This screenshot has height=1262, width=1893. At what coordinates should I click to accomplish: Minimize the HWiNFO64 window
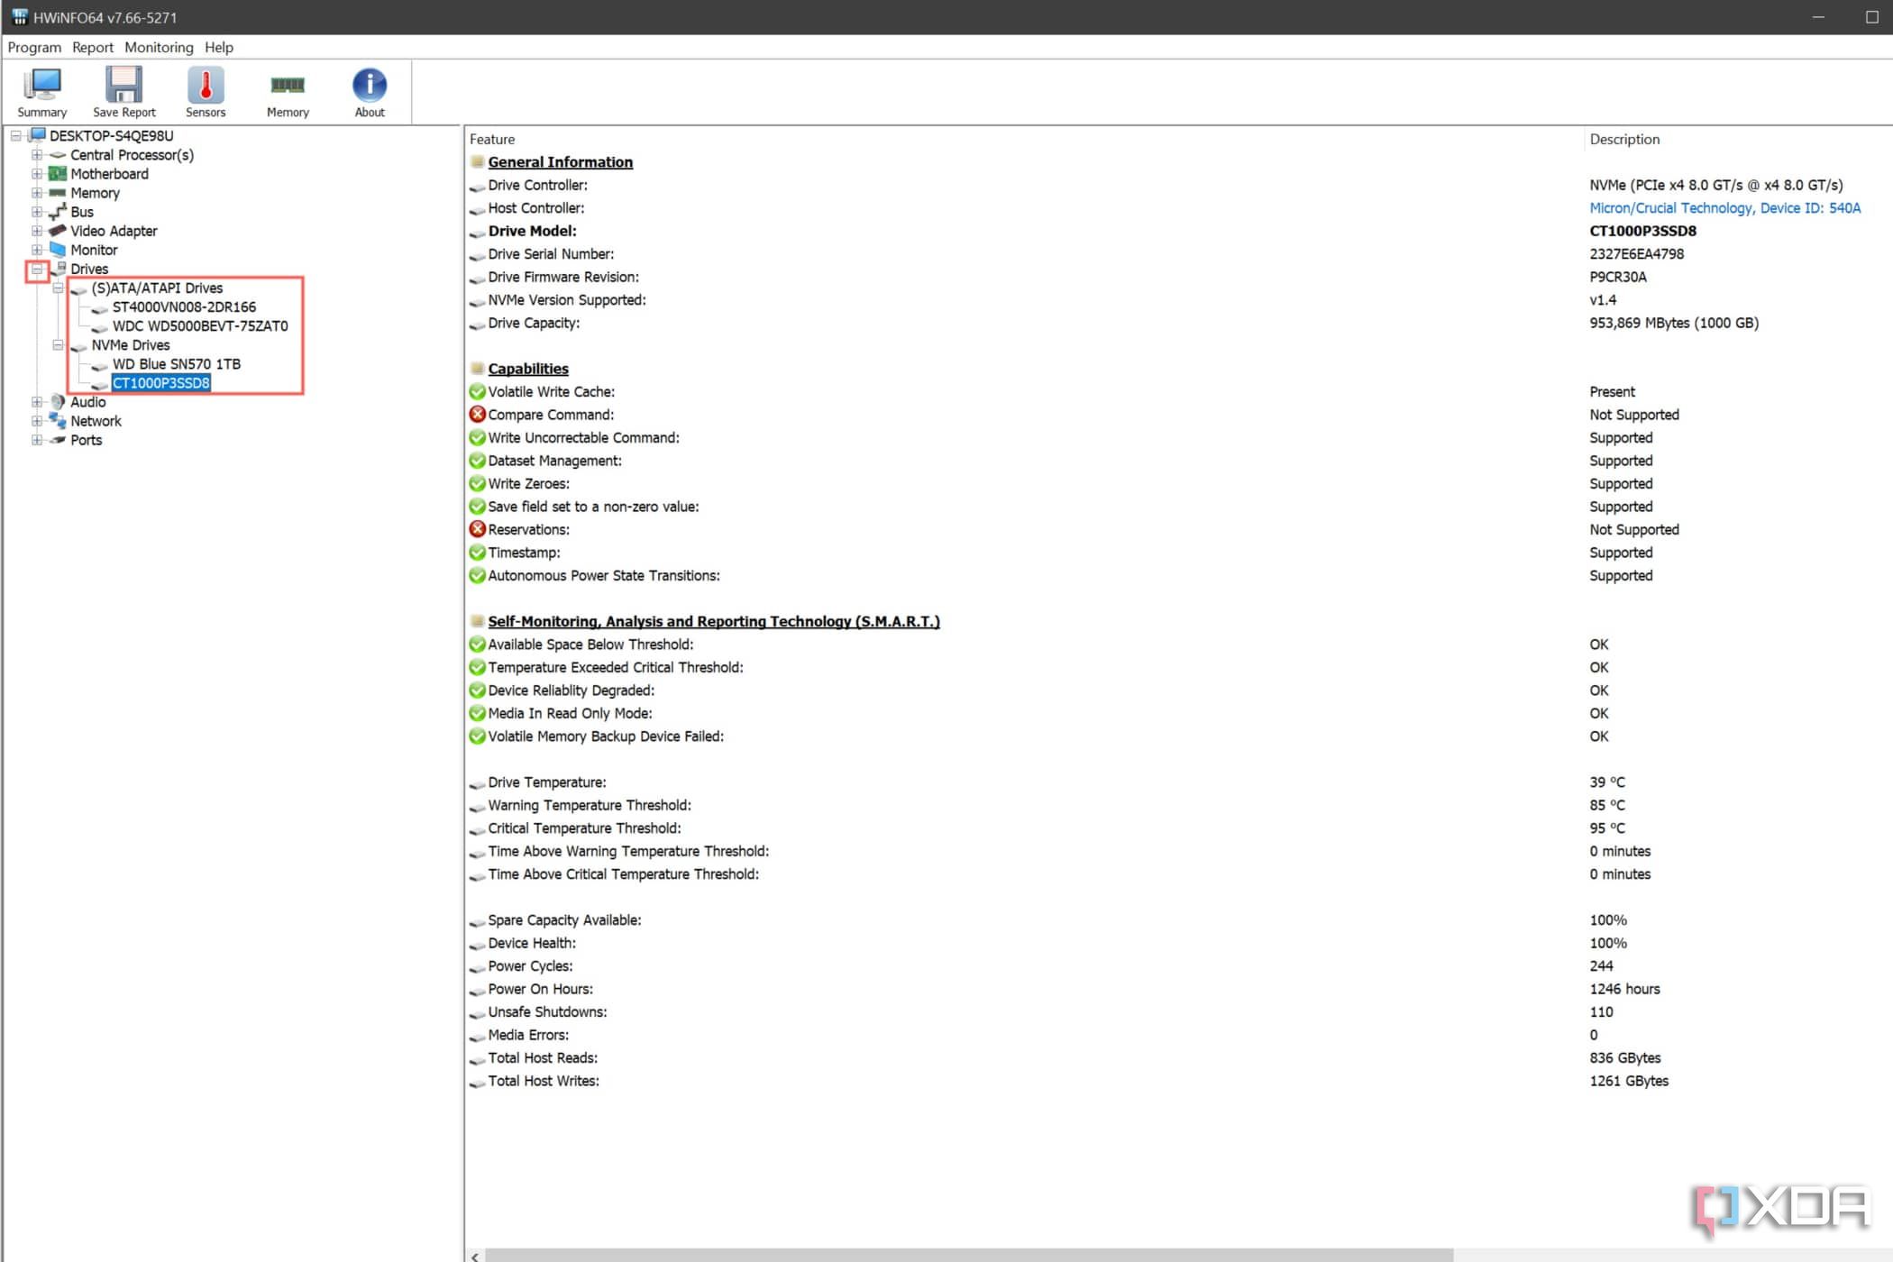[x=1818, y=17]
